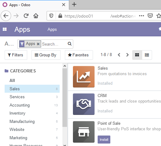Open the tracking protection shield icon
Screen dimensions: 161x146
pyautogui.click(x=51, y=16)
